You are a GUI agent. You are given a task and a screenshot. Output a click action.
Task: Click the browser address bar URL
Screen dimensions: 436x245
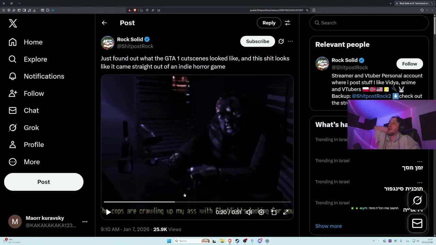[276, 10]
